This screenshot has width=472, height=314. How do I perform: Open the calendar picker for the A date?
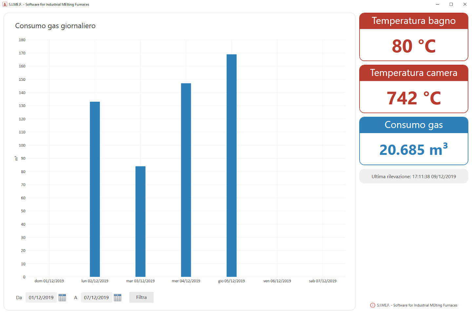click(x=118, y=298)
